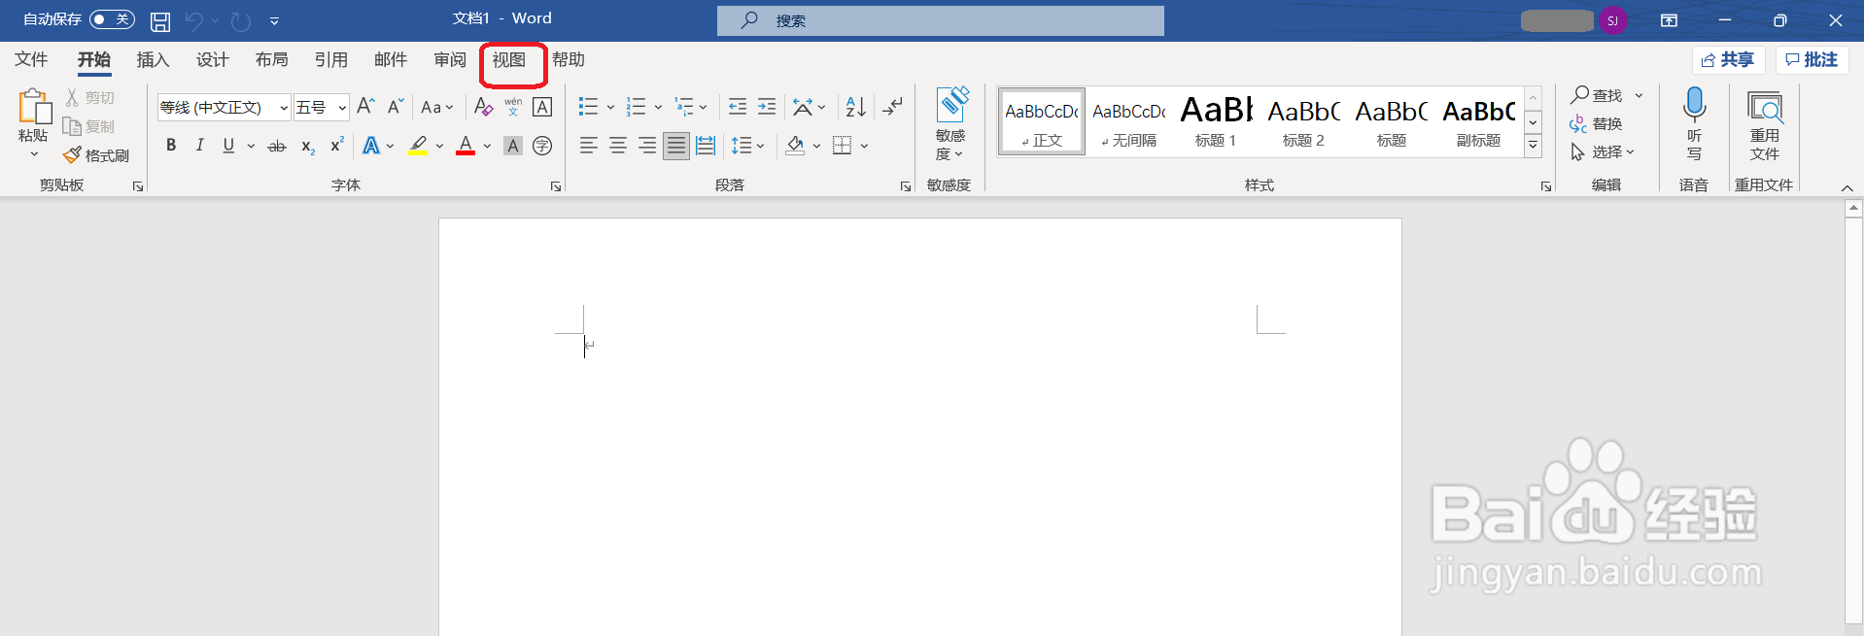
Task: Click the Comments (批注) button
Action: (1812, 59)
